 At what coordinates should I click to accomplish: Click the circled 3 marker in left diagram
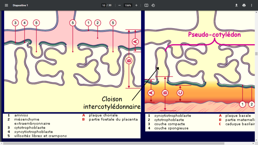pyautogui.click(x=15, y=23)
